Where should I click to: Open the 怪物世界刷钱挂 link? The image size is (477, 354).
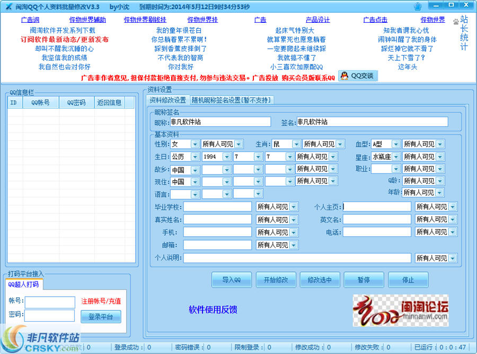pyautogui.click(x=145, y=20)
